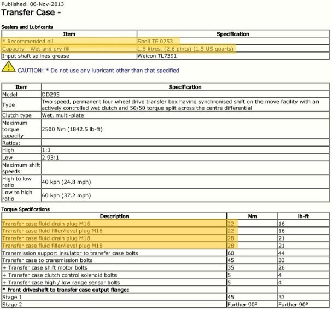Click lb-ft value 26 for shift motor bolts

click(x=282, y=268)
